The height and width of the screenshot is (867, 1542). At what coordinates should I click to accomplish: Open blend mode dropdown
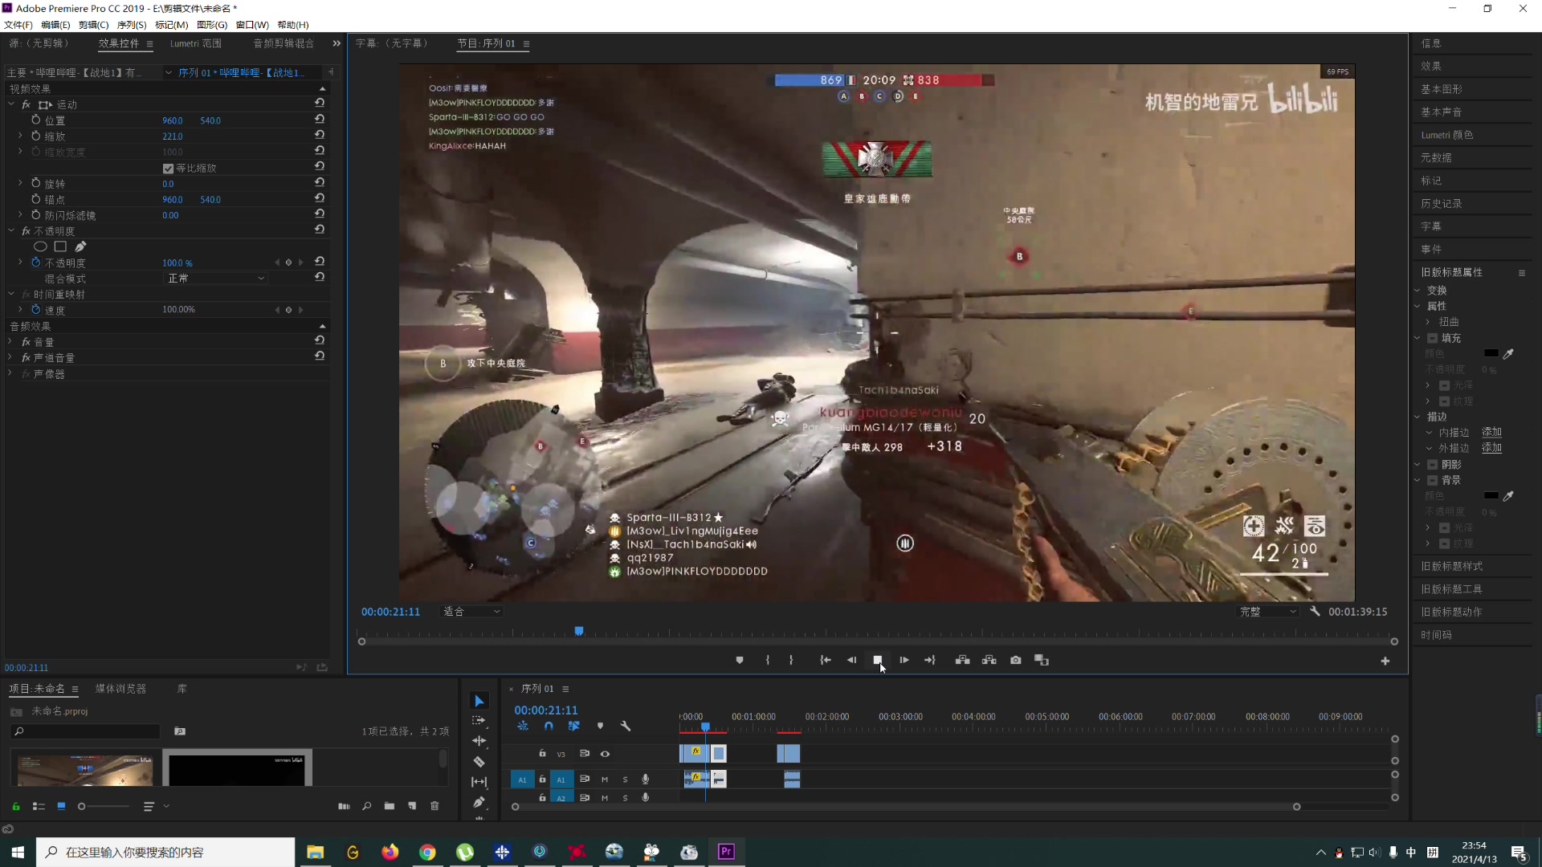(215, 278)
